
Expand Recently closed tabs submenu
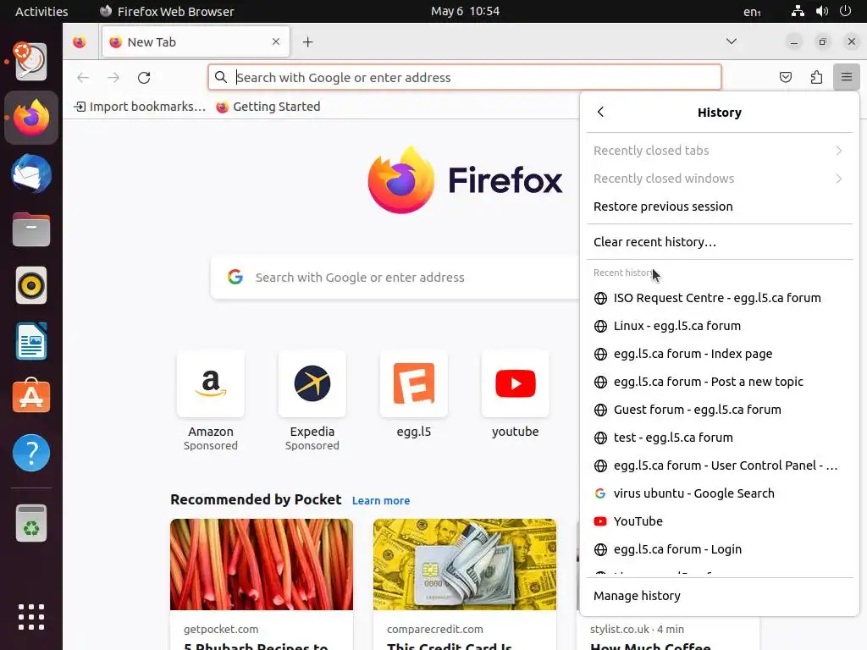pyautogui.click(x=720, y=151)
